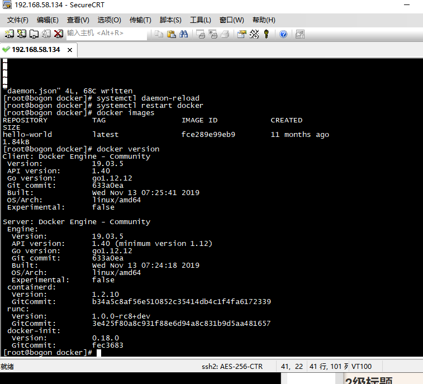Click the Disconnect session icon with red X
This screenshot has width=423, height=384.
point(59,34)
